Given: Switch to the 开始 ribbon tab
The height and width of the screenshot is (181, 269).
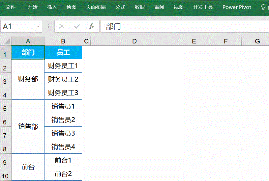Looking at the screenshot, I should coord(32,7).
